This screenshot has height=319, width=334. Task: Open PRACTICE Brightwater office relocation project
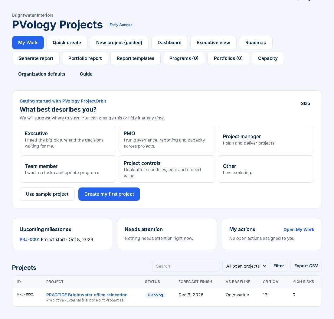pos(87,295)
